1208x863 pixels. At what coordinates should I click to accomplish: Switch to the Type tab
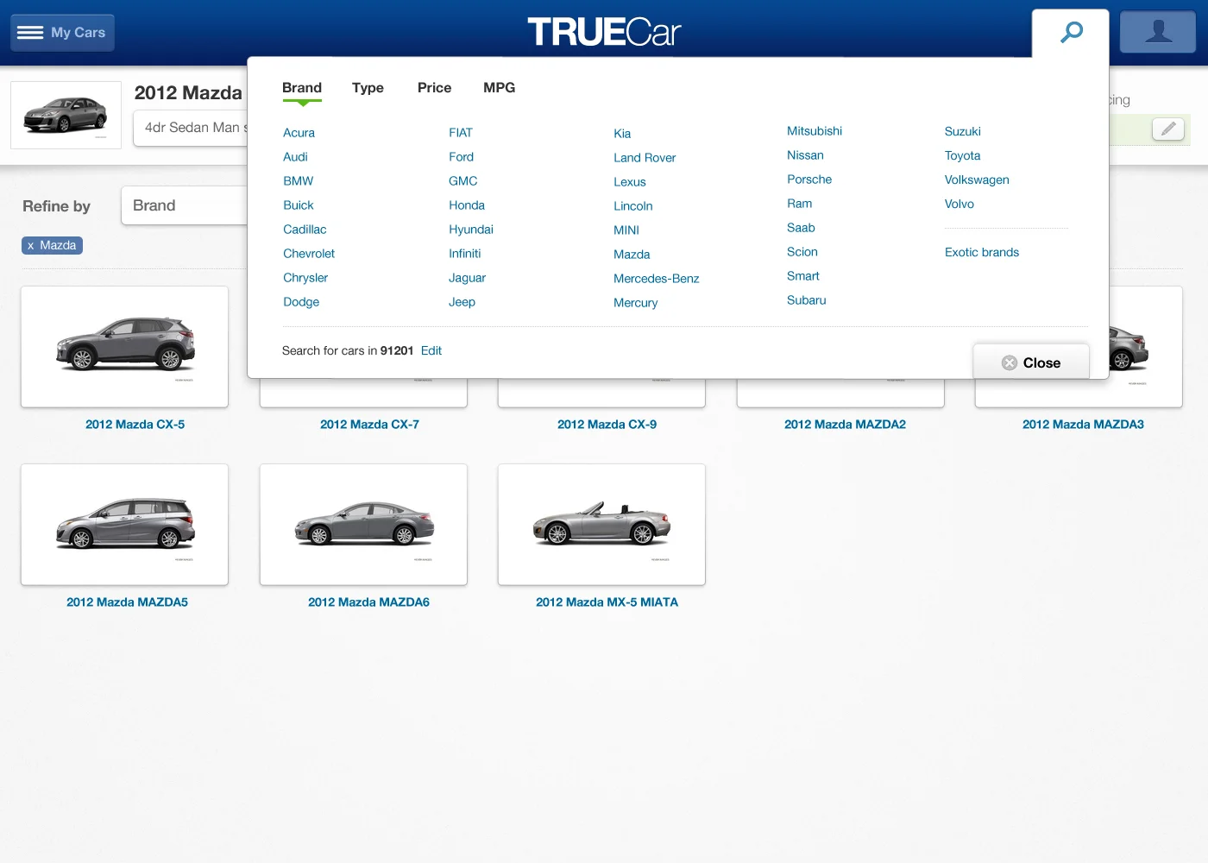[368, 88]
